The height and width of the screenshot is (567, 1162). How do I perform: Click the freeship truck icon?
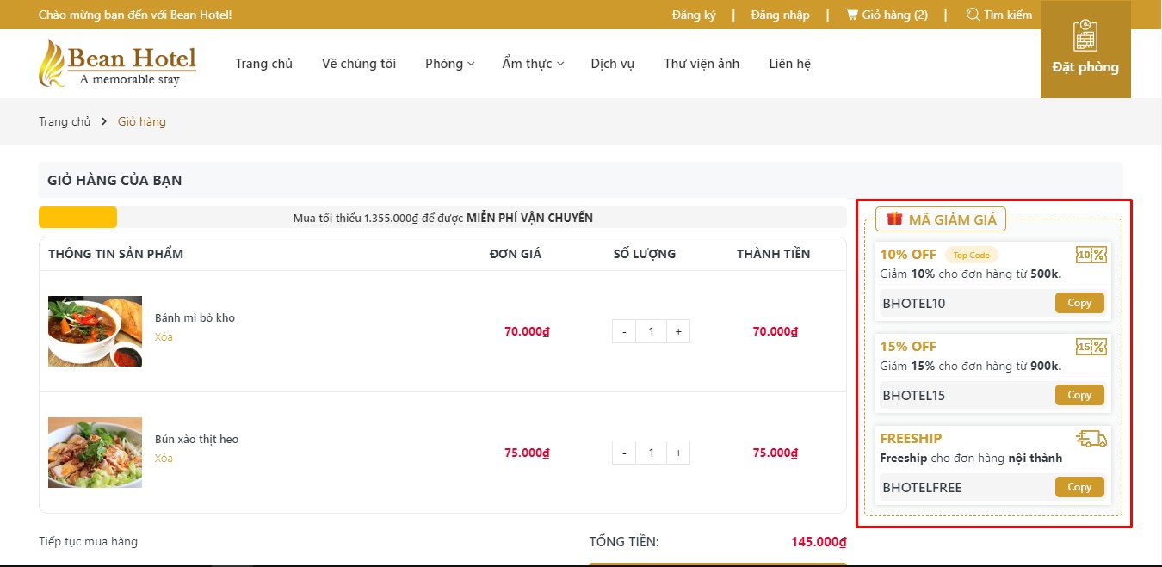tap(1091, 439)
